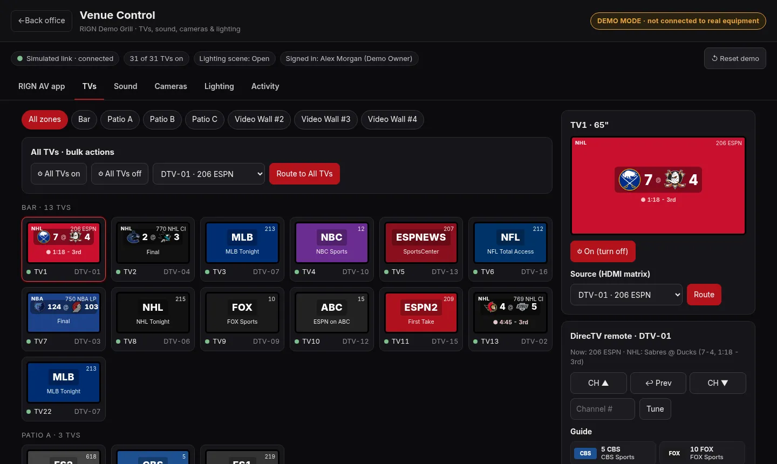Click the Reset demo button
The image size is (777, 464).
tap(735, 58)
